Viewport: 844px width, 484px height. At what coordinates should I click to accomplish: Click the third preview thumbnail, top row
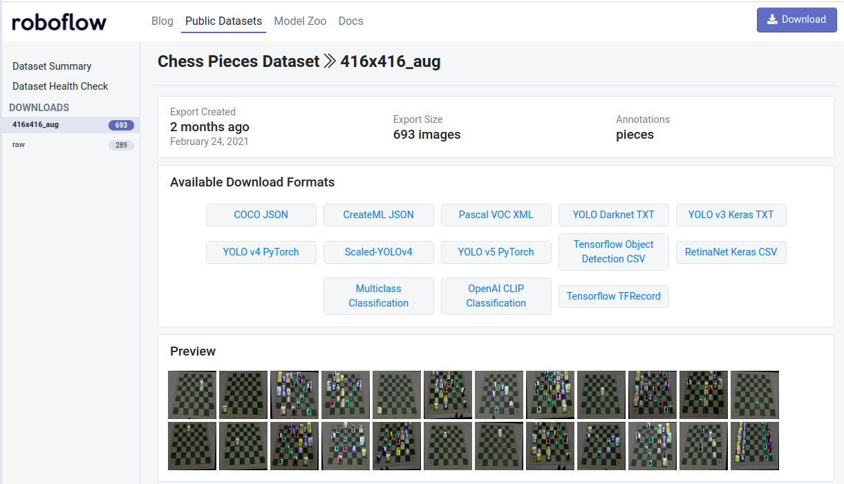(x=294, y=395)
